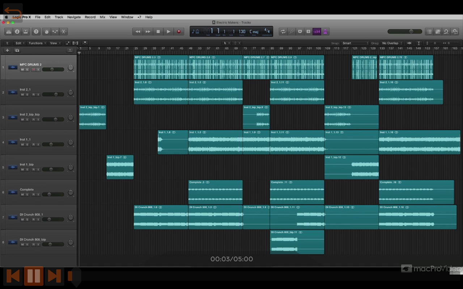Mute the MPC DRUMS 2 track
463x289 pixels.
pos(22,69)
